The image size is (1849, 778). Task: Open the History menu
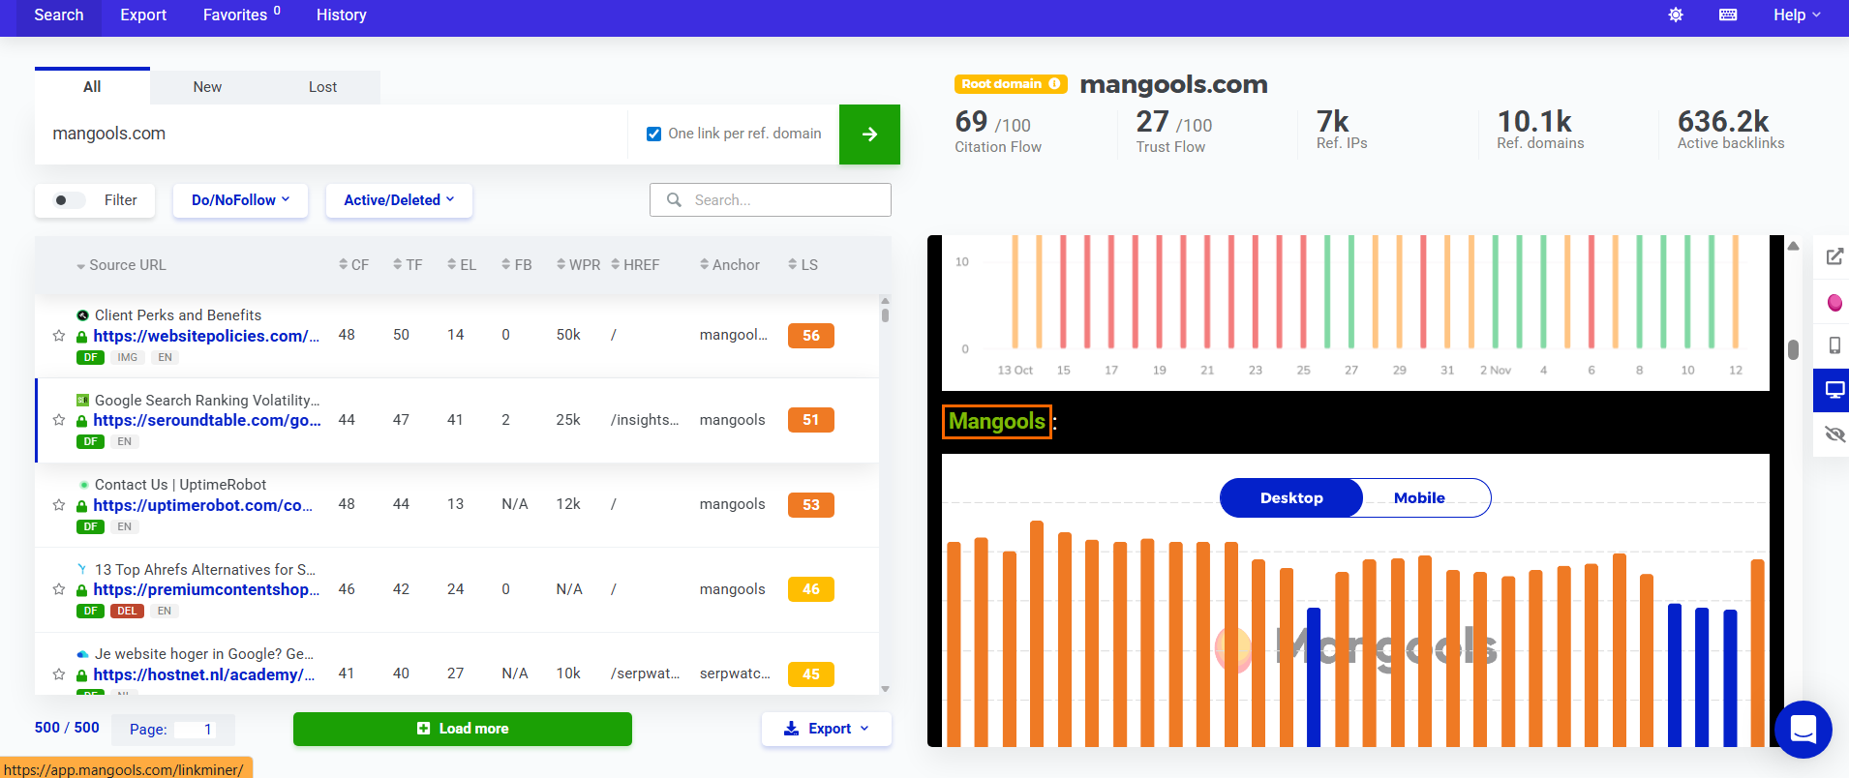coord(341,15)
